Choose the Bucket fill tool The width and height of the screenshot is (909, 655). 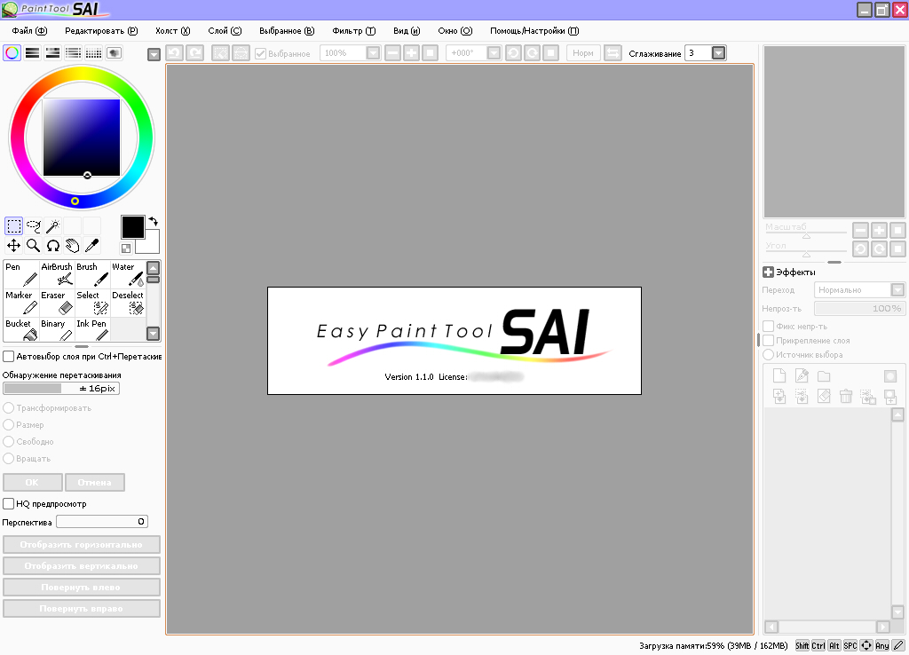(x=21, y=329)
